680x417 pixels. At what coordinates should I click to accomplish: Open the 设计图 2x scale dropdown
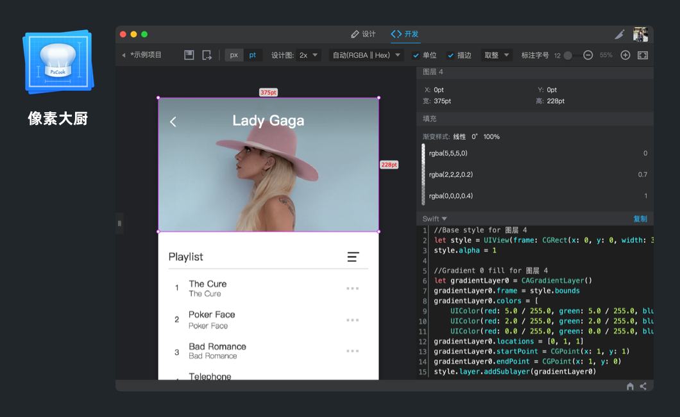coord(309,55)
